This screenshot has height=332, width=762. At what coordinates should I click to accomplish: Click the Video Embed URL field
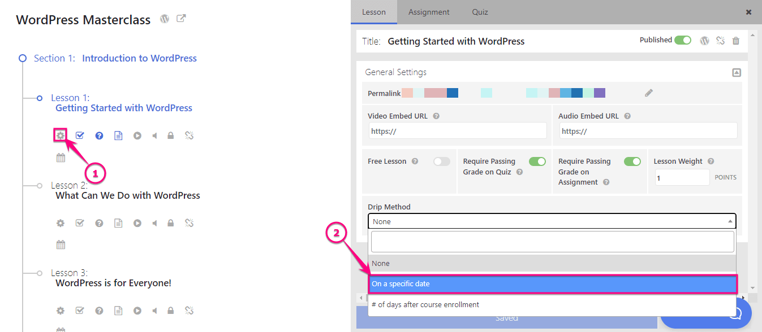pyautogui.click(x=458, y=131)
